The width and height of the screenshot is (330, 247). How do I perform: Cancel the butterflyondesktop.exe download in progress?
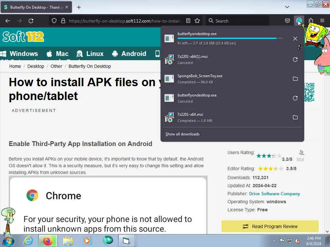click(x=295, y=39)
